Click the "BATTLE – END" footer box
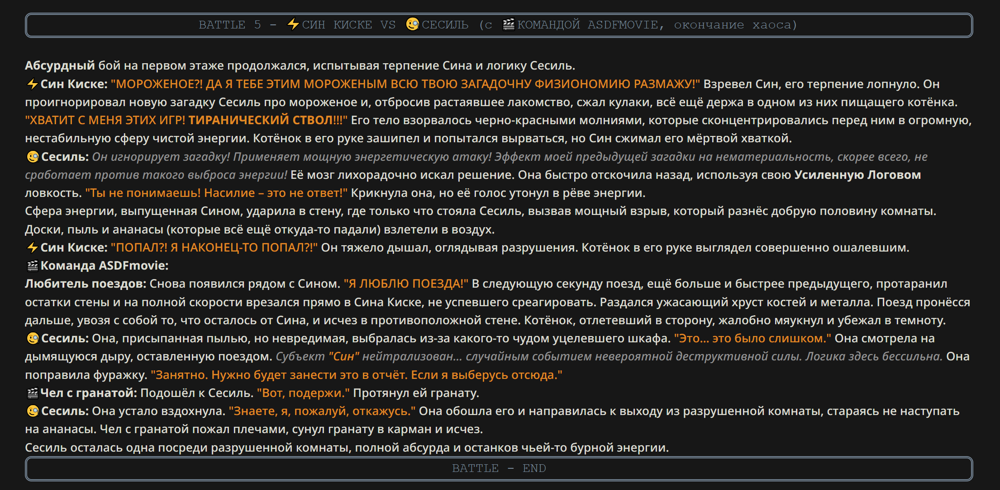Screen dimensions: 1000x490 499,468
